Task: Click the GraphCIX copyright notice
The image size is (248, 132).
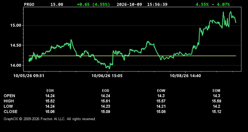Action: 50,119
